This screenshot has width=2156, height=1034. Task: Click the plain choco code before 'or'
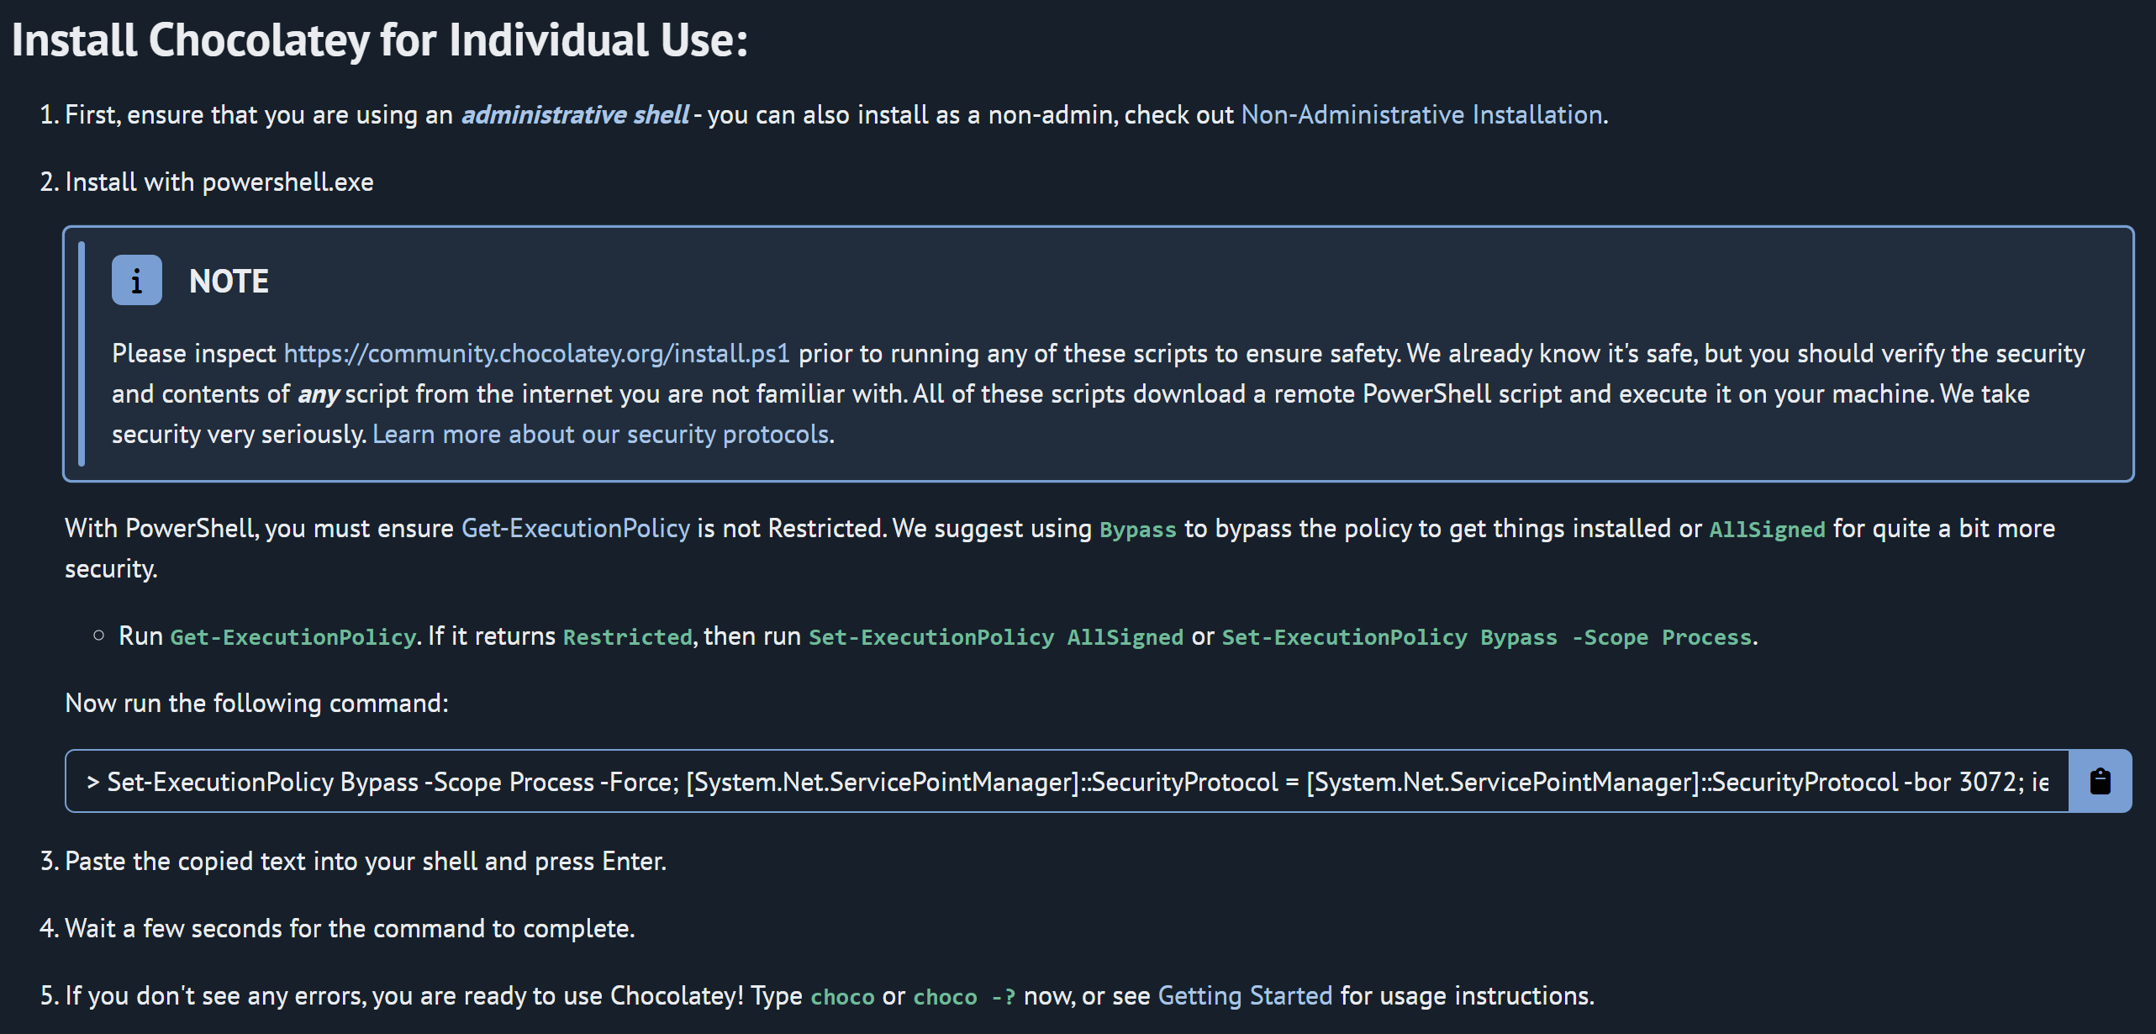842,997
